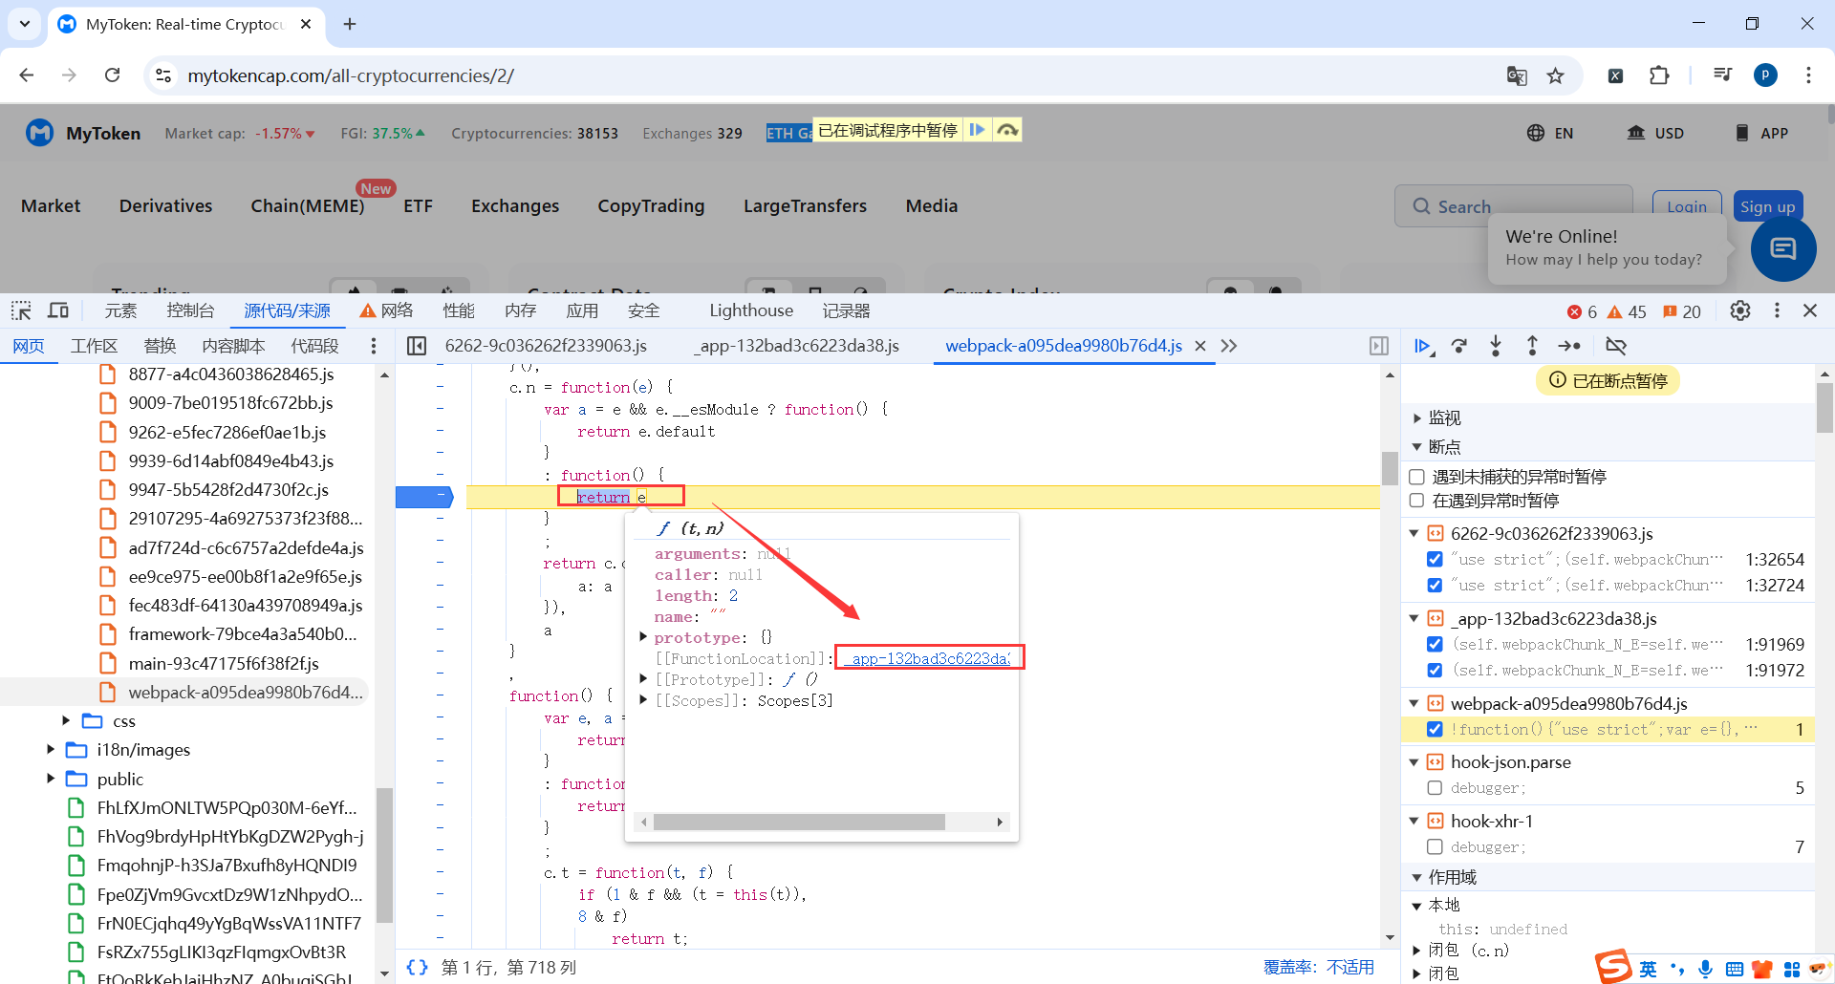The height and width of the screenshot is (984, 1835).
Task: Expand the public folder
Action: coord(50,780)
